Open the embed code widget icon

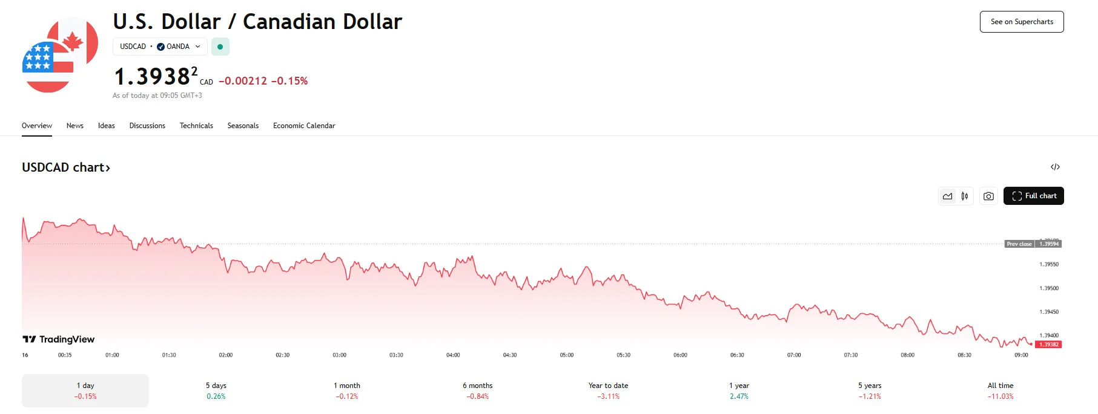click(1055, 167)
